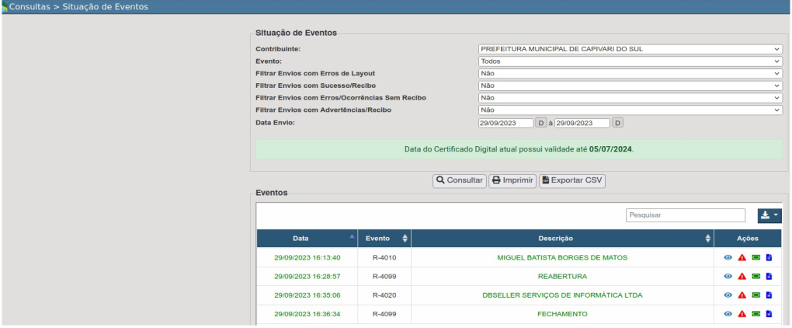Expand the Evento dropdown showing Todos

pos(630,61)
